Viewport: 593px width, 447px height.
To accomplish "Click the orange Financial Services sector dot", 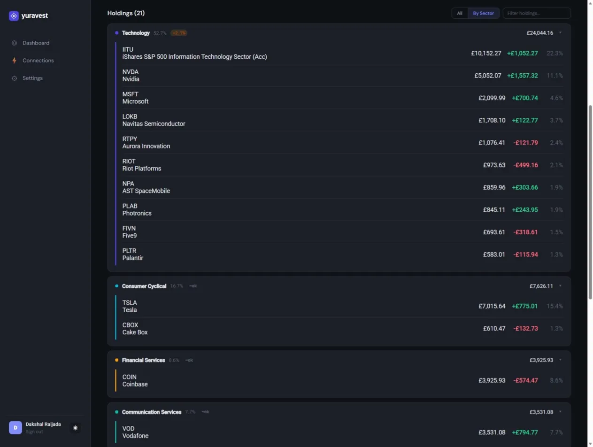I will [116, 360].
